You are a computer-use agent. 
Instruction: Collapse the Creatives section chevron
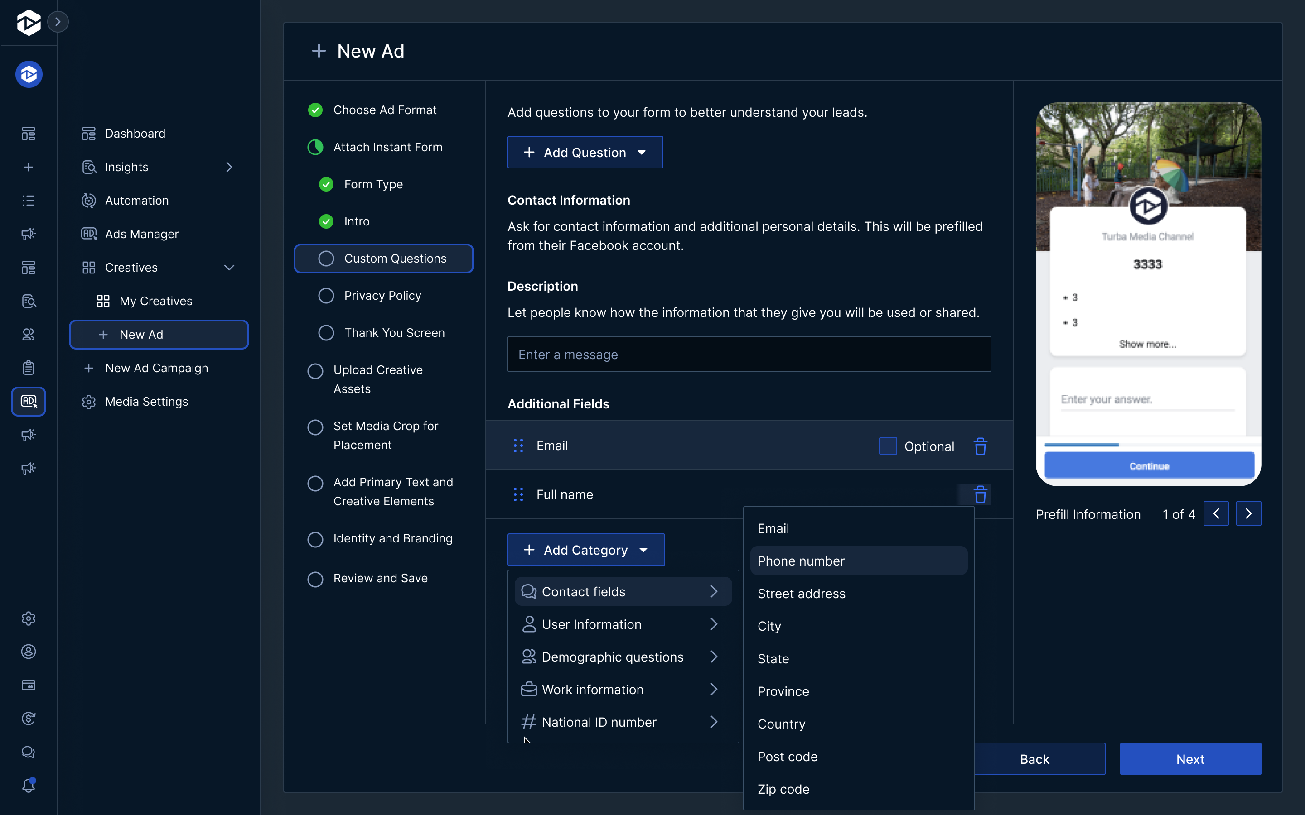pos(229,267)
